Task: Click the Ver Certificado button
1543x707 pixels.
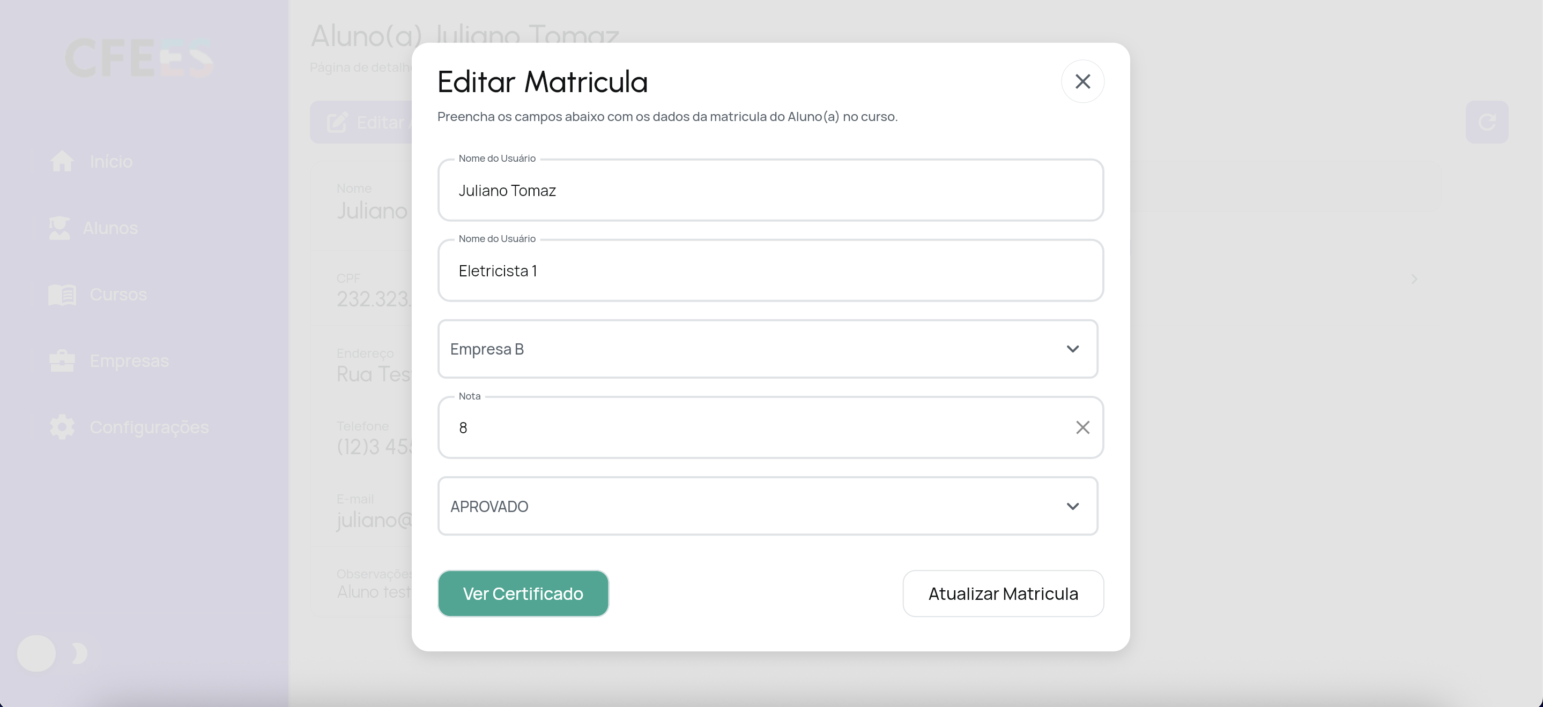Action: [522, 593]
